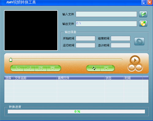The height and width of the screenshot is (121, 153).
Task: Set the start point marker button
Action: coord(18,68)
